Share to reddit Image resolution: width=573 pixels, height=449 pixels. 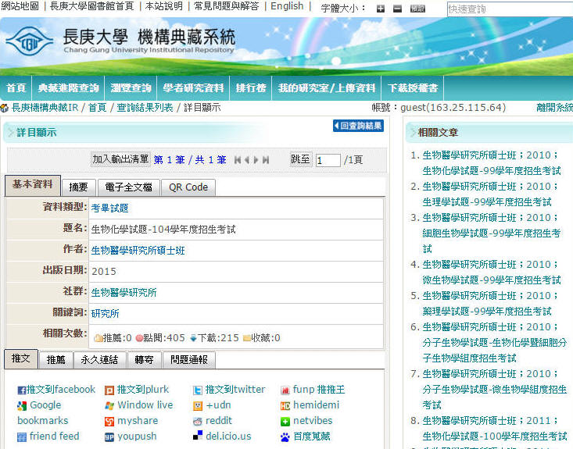coord(213,421)
